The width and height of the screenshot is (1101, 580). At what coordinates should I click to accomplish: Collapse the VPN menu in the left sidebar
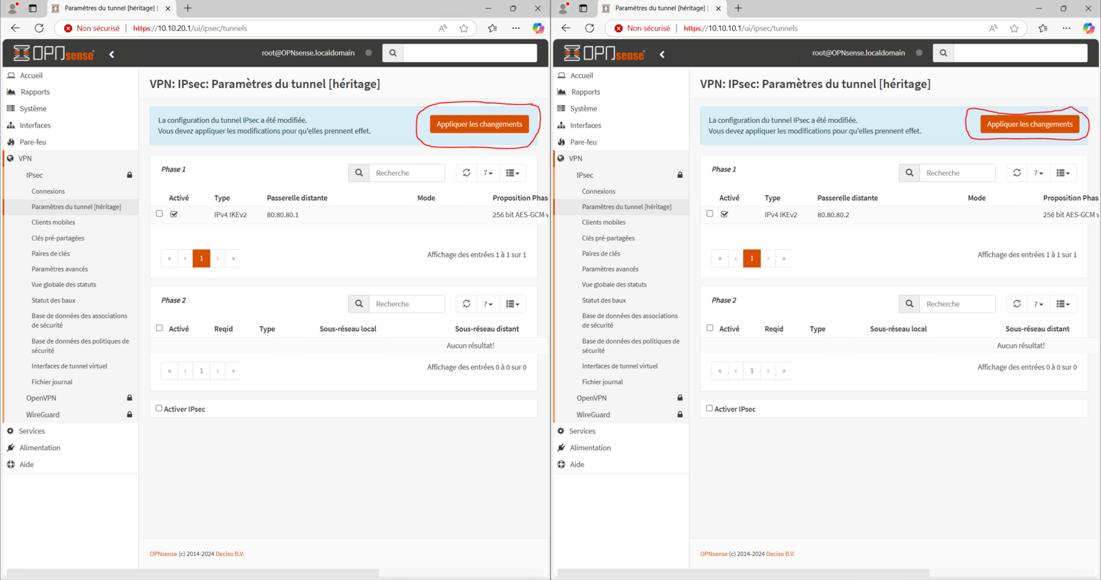tap(25, 158)
